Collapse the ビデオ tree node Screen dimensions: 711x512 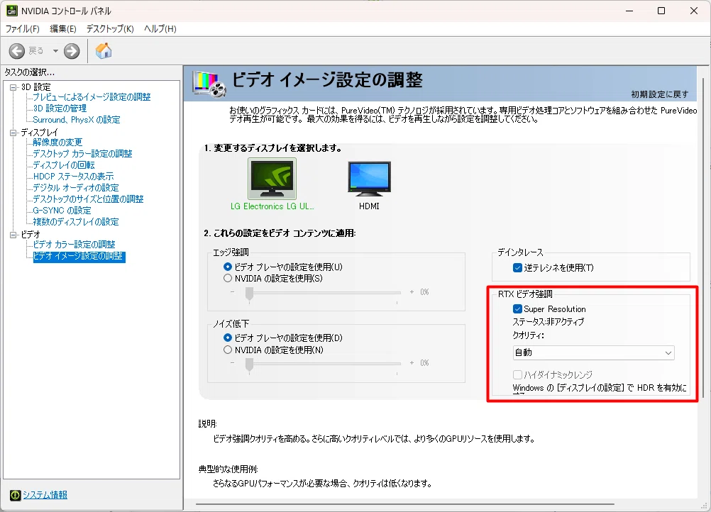coord(13,234)
